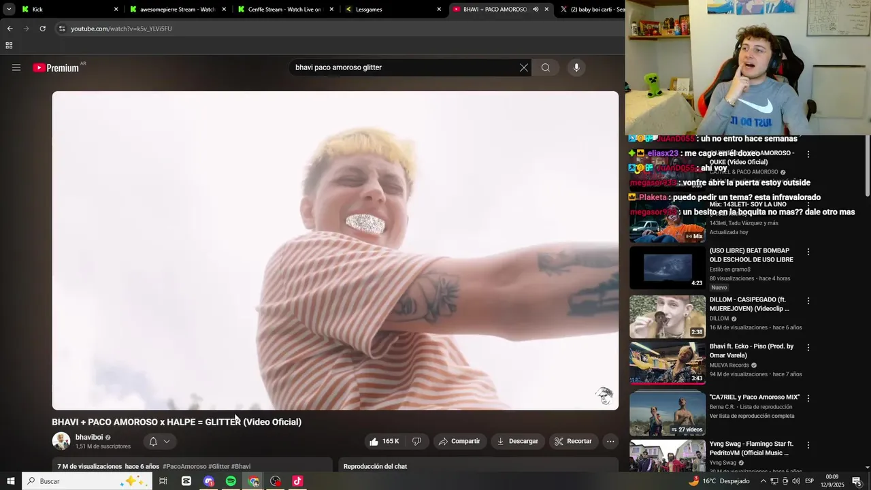Open Spotify from the taskbar

pyautogui.click(x=231, y=481)
